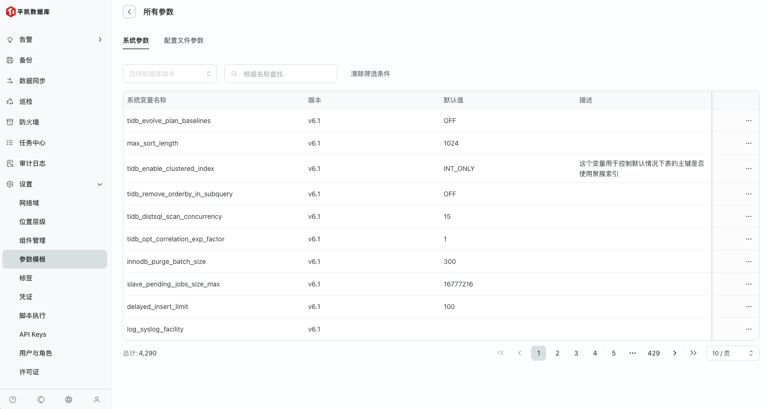Jump forward with the double-chevron pagination icon
The width and height of the screenshot is (769, 409).
pyautogui.click(x=693, y=353)
